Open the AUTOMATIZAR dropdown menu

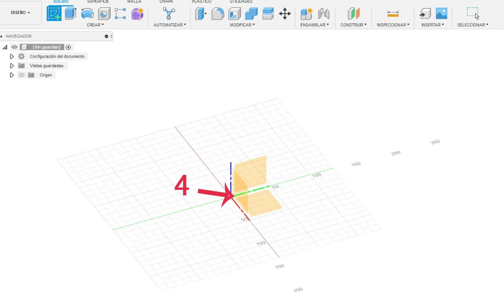(x=170, y=25)
